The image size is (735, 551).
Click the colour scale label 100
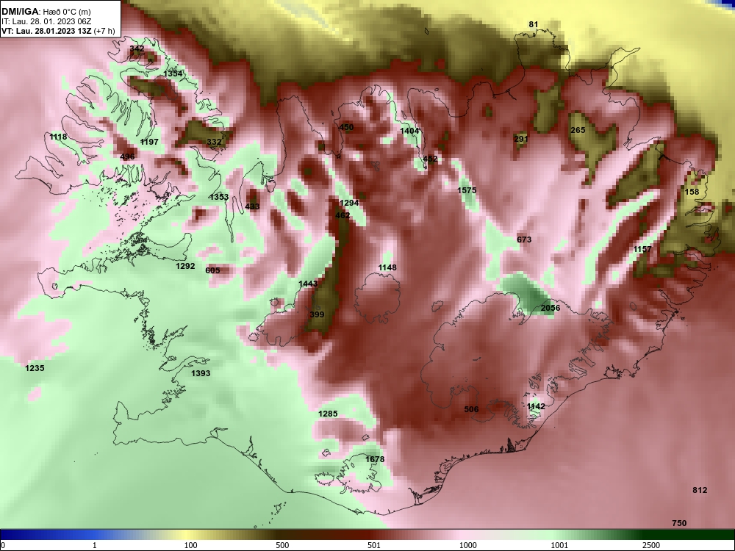coord(191,545)
